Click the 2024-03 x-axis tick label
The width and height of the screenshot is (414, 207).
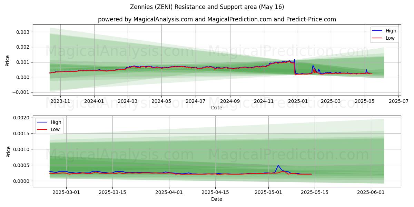tap(128, 101)
